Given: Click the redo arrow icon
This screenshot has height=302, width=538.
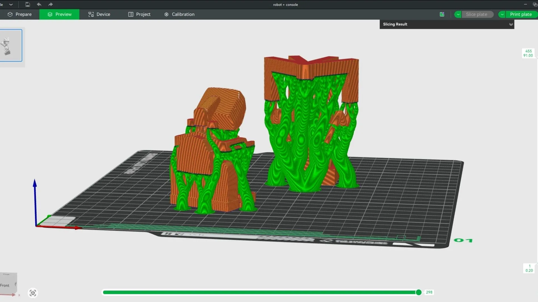Looking at the screenshot, I should coord(50,4).
